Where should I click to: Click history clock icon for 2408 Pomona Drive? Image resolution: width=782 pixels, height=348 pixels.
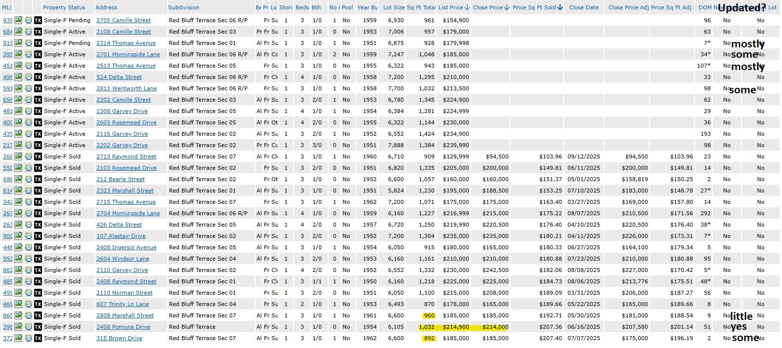click(28, 327)
